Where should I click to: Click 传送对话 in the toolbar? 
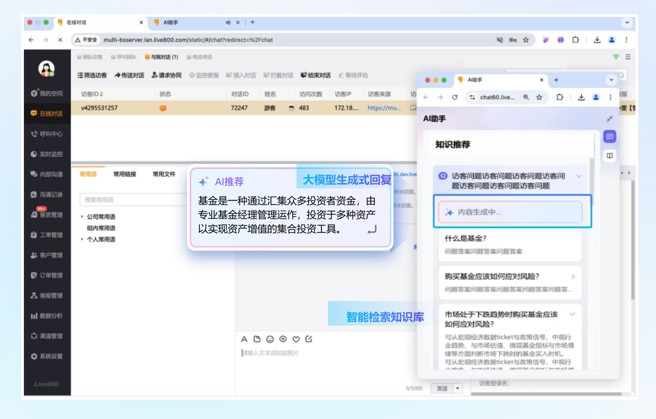coord(129,75)
